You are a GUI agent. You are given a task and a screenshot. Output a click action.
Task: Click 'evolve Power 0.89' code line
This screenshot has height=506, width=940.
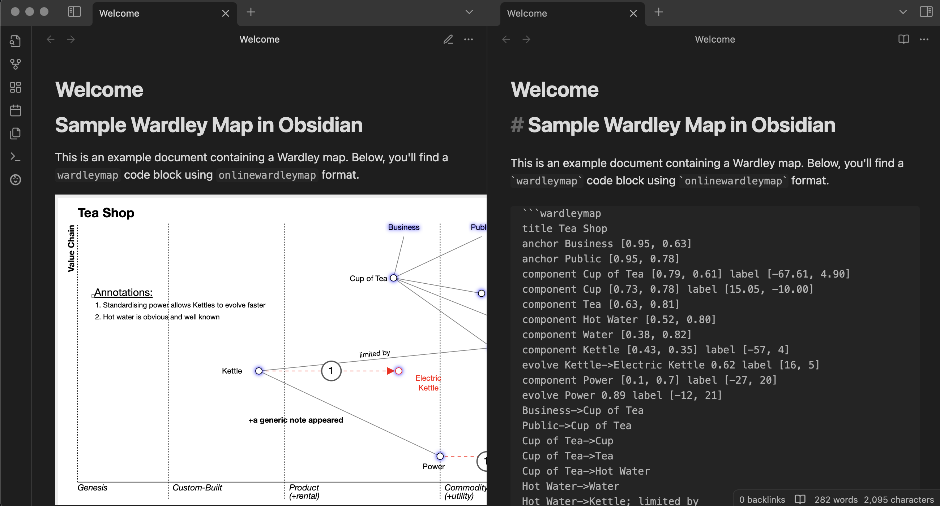(x=622, y=395)
